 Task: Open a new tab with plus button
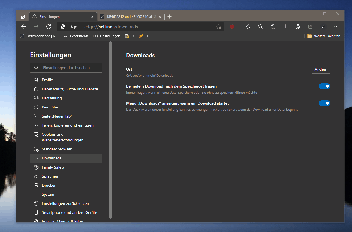tap(169, 17)
